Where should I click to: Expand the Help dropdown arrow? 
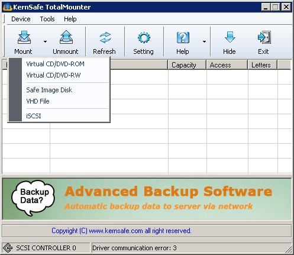204,41
